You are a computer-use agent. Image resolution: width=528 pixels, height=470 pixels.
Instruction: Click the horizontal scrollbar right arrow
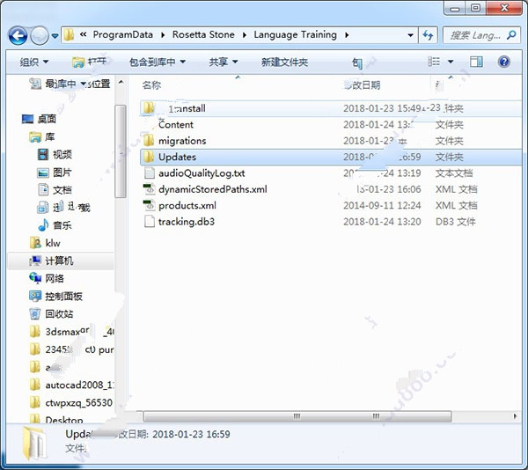(515, 416)
